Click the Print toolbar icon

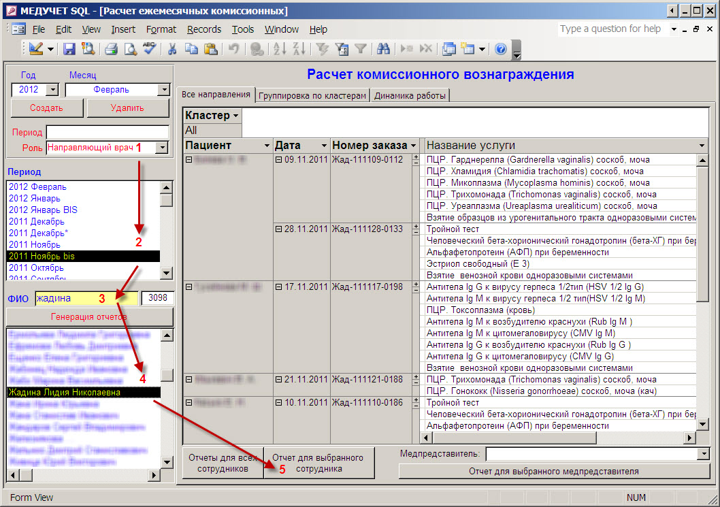(111, 49)
